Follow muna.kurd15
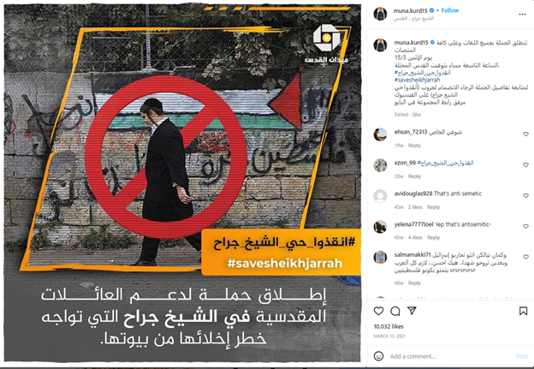Image resolution: width=534 pixels, height=369 pixels. [x=450, y=10]
